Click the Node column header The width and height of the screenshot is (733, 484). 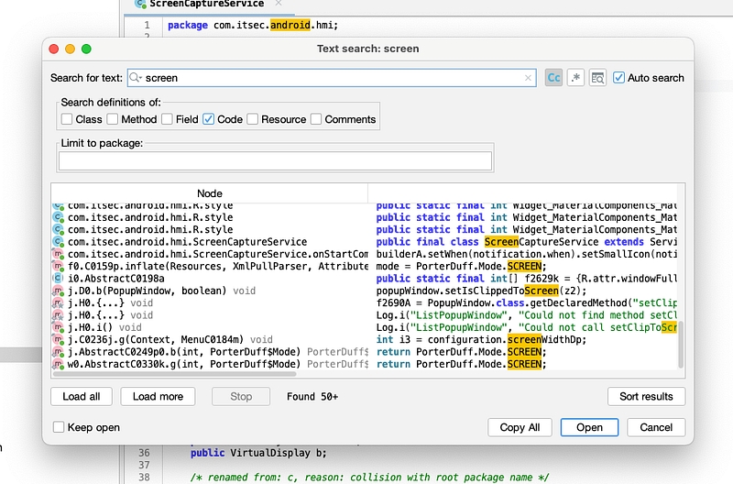point(210,193)
